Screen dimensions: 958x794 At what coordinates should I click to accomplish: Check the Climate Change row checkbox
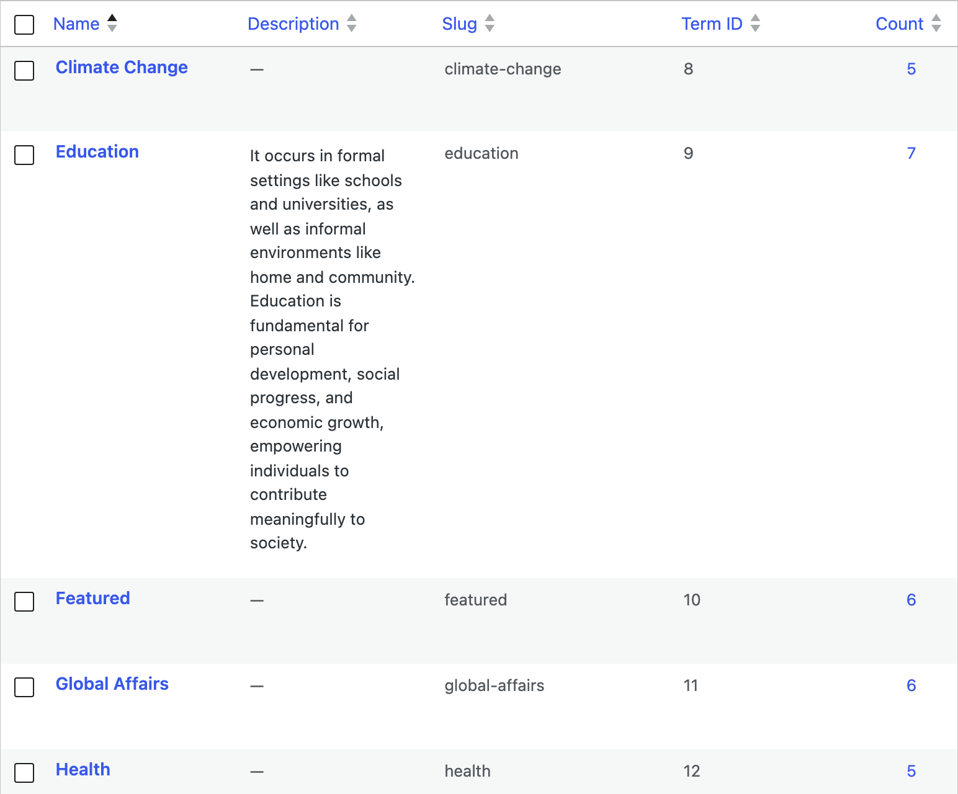24,71
